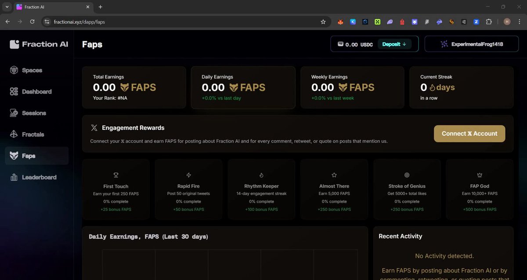Viewport: 527px width, 280px height.
Task: Click the Rhythm Keeper flame icon
Action: 261,175
